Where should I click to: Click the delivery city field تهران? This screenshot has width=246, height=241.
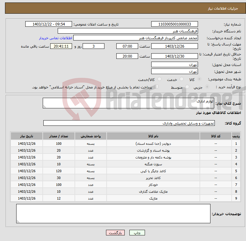tap(175, 71)
